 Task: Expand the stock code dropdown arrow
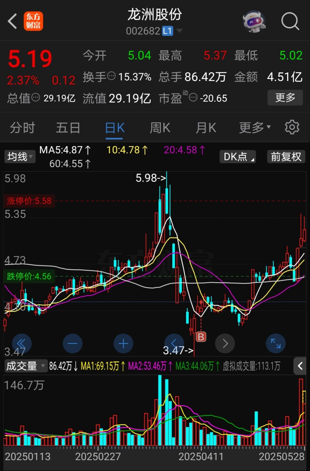[x=179, y=30]
